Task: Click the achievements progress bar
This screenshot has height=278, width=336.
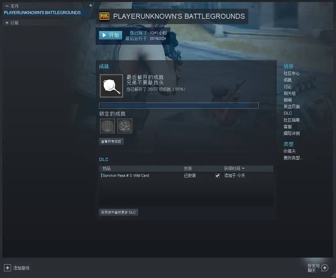Action: [179, 106]
